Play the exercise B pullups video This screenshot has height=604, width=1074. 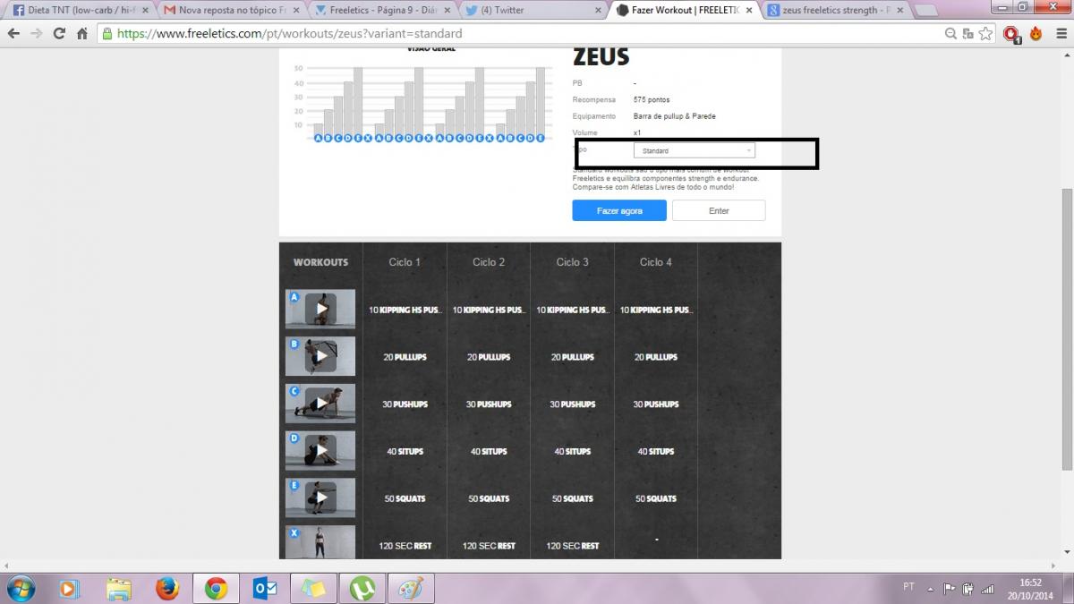point(320,356)
